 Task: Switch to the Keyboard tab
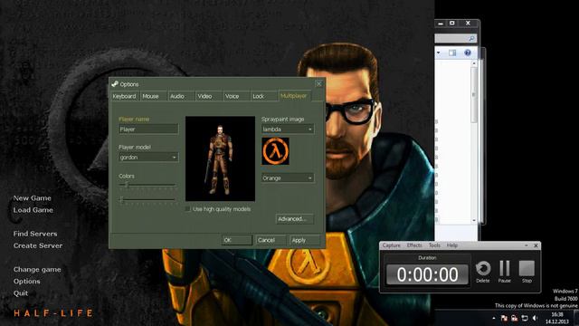coord(125,96)
